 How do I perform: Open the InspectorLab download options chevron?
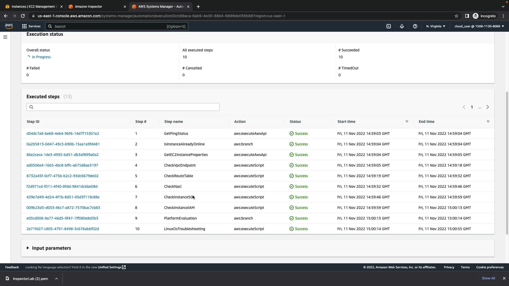coord(56,279)
